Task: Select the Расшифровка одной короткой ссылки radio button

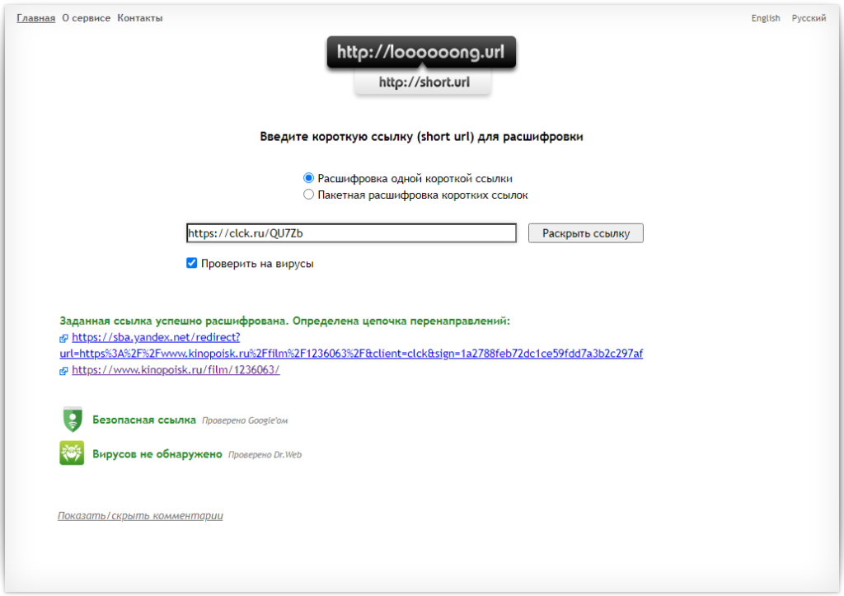Action: coord(308,178)
